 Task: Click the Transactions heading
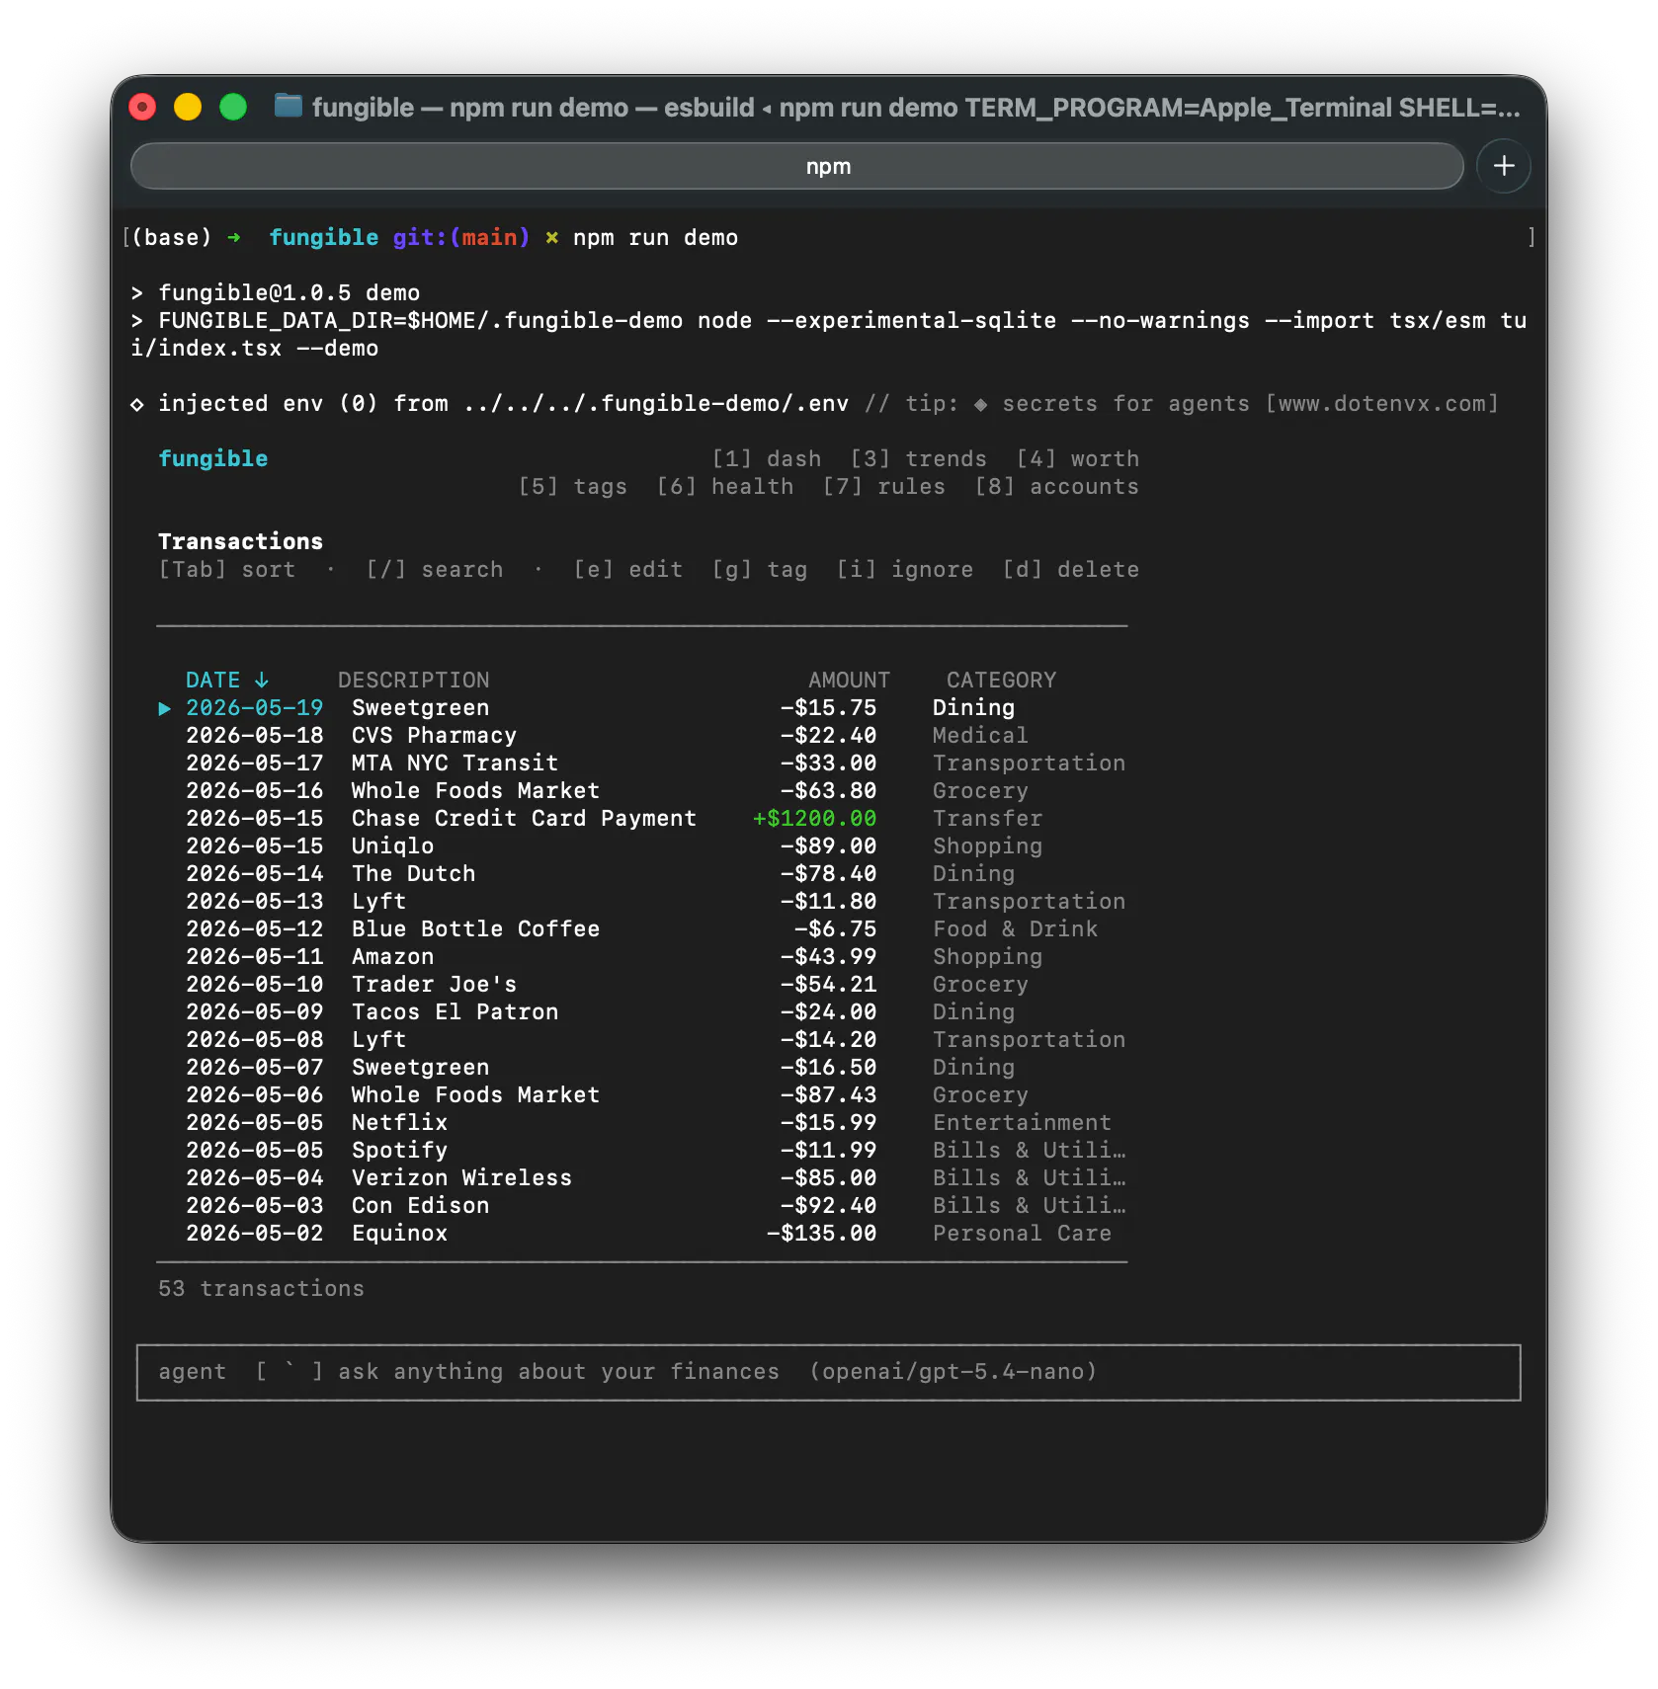tap(241, 542)
